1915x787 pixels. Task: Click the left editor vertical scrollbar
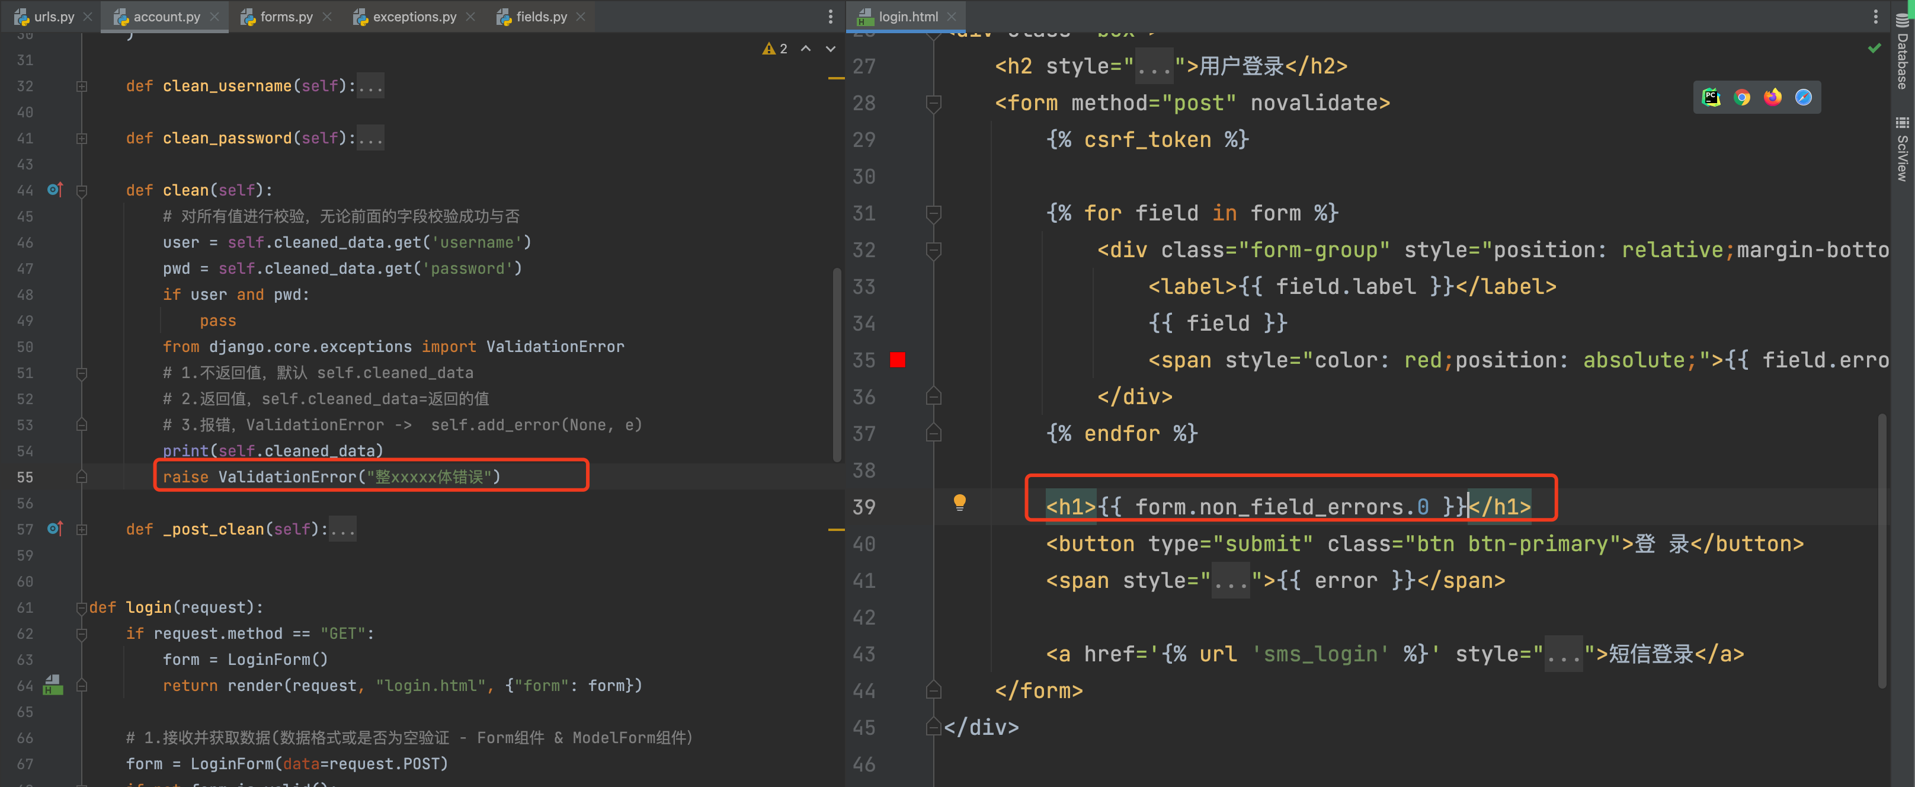pyautogui.click(x=837, y=364)
